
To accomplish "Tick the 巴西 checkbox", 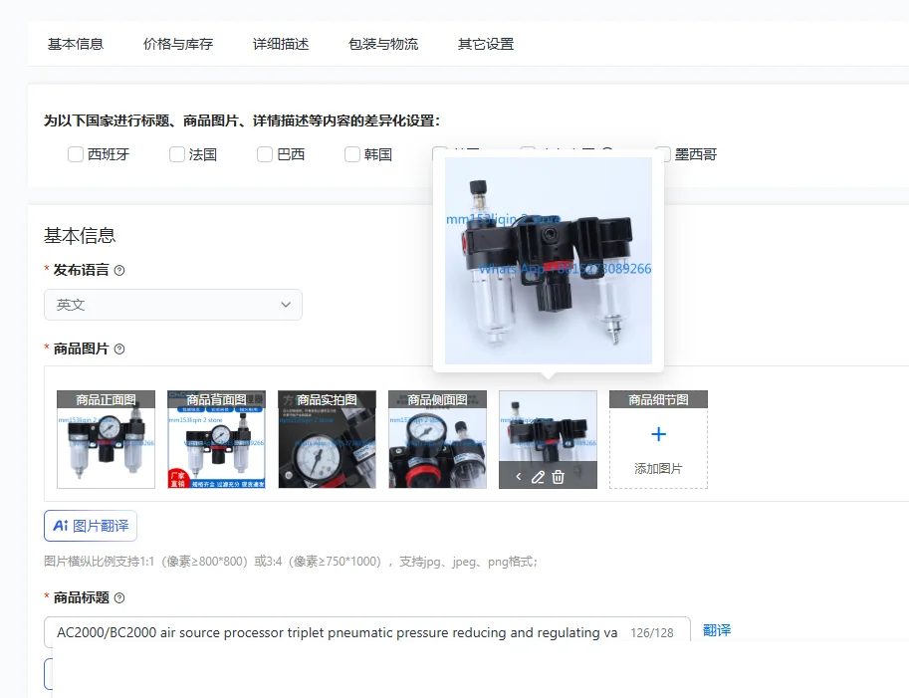I will click(x=265, y=154).
